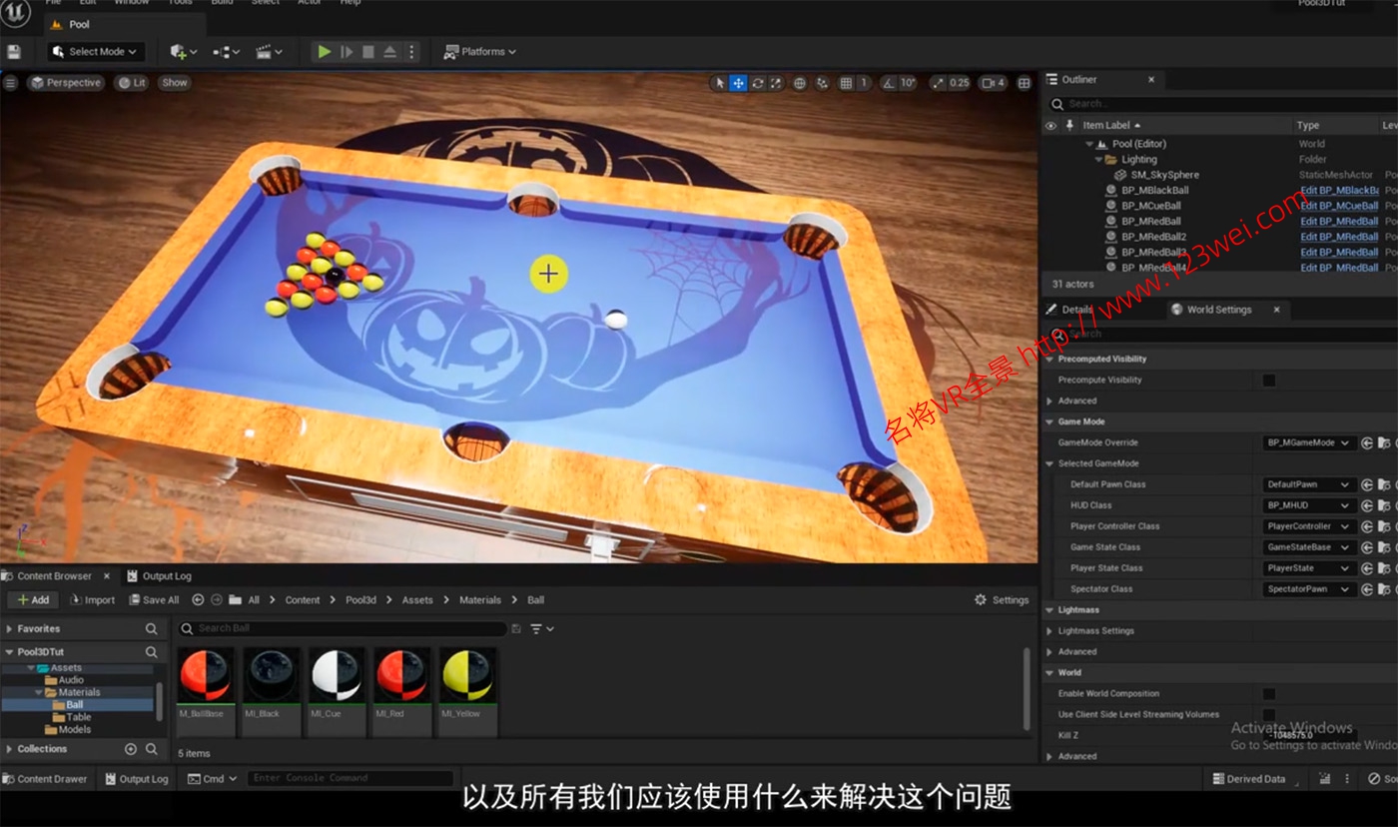
Task: Open the GameMode Override dropdown
Action: [1308, 442]
